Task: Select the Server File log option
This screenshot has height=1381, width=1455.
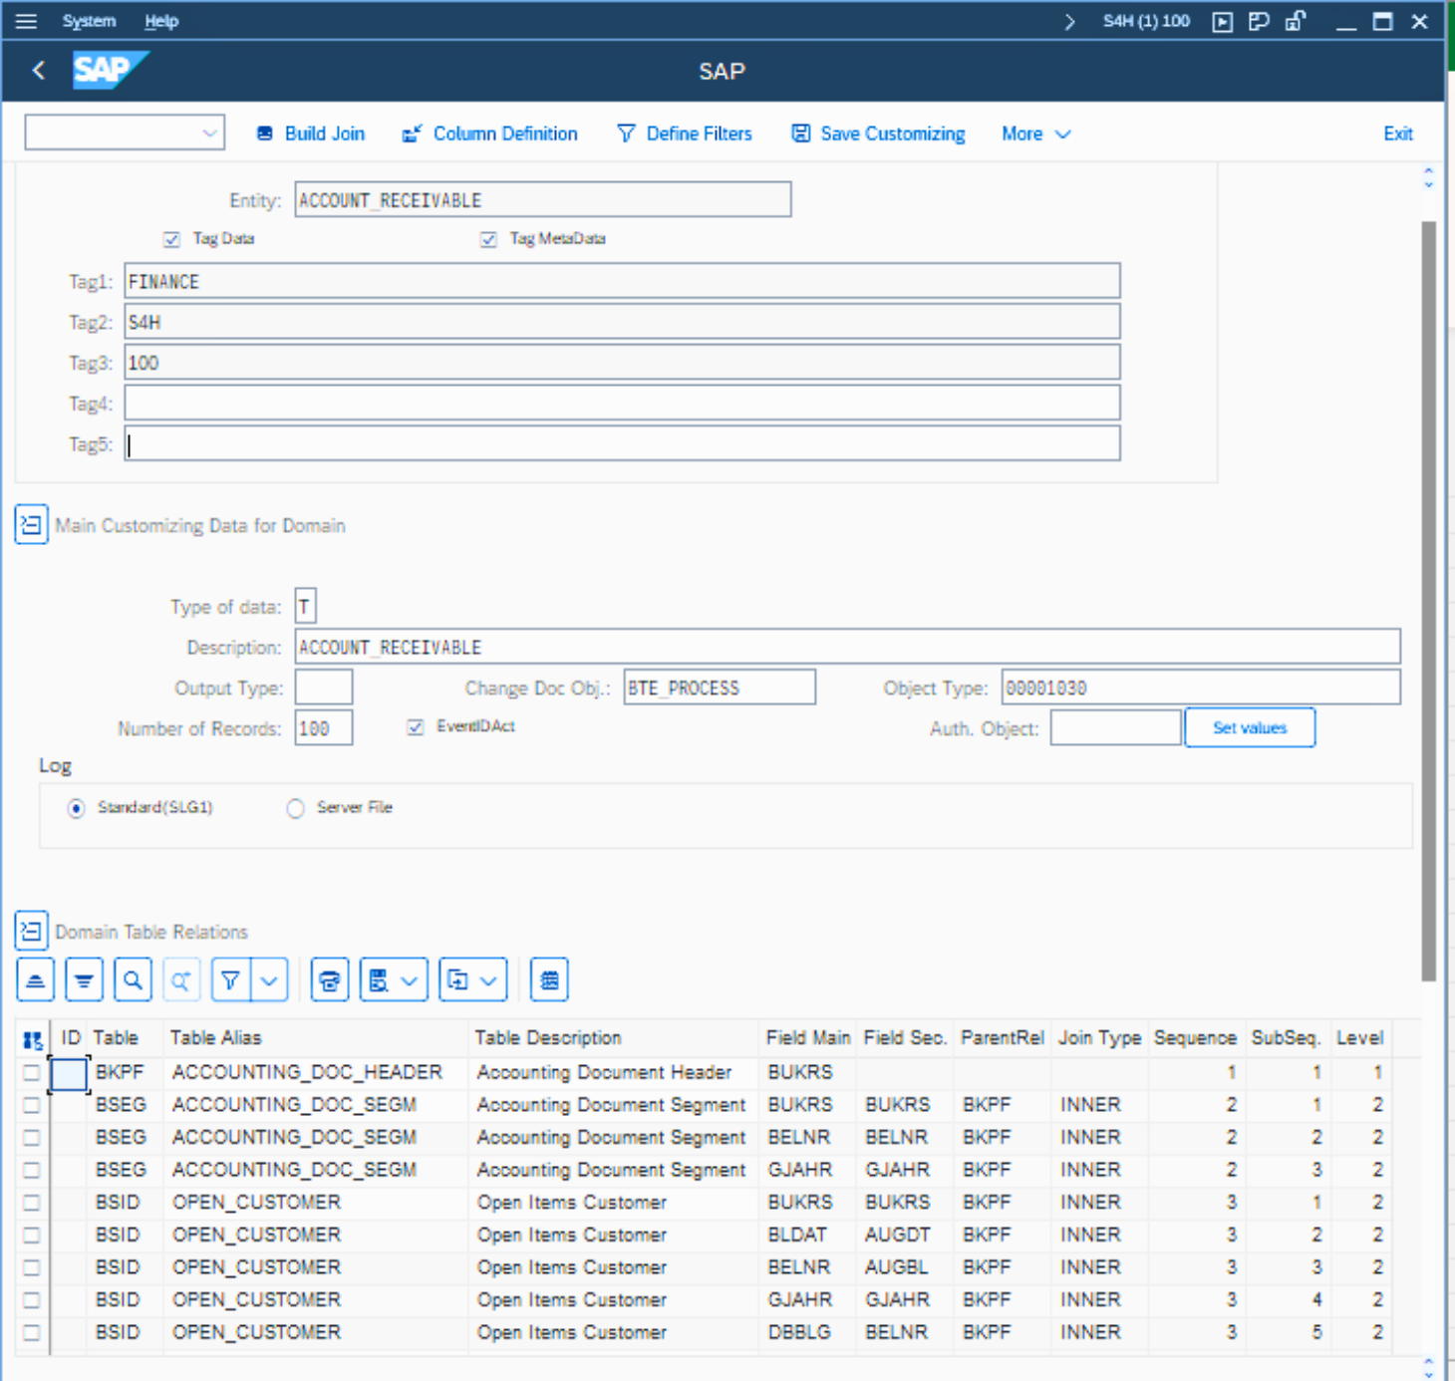Action: 295,808
